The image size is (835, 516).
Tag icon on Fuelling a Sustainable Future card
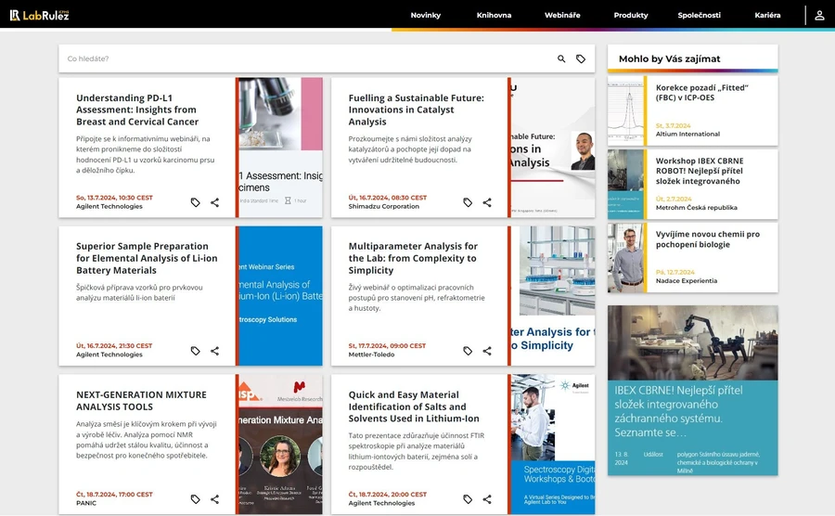click(x=468, y=202)
